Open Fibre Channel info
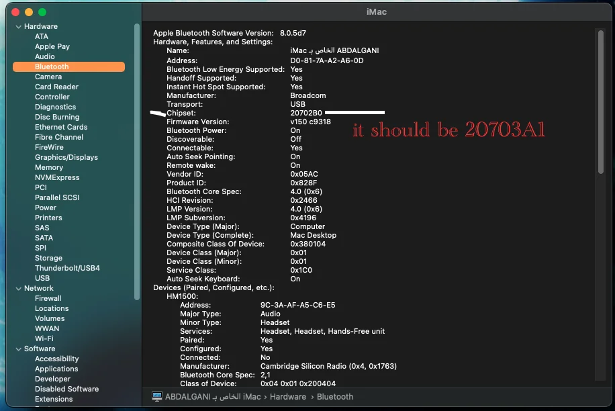Viewport: 615px width, 411px height. click(59, 137)
